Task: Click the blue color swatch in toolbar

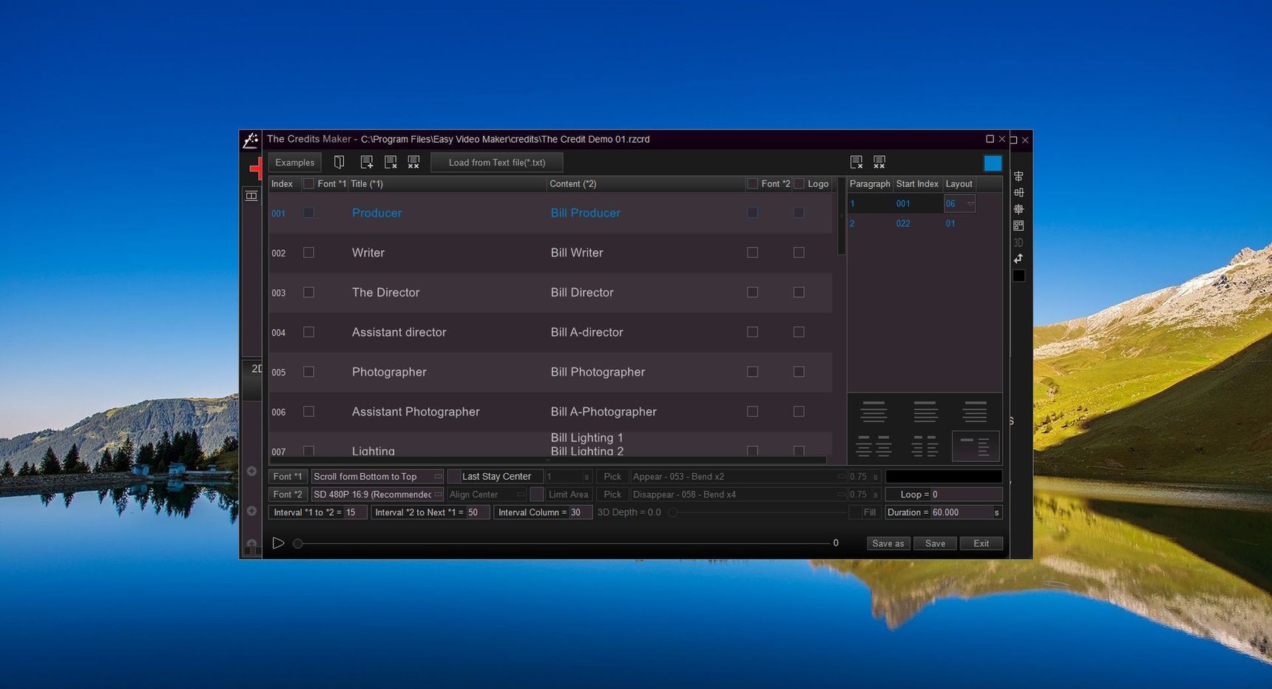Action: (993, 163)
